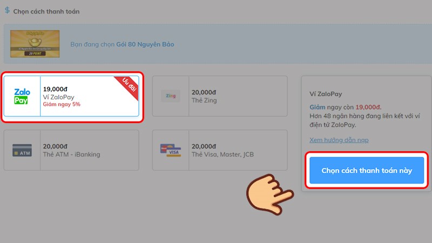Select Thẻ Zing payment option
This screenshot has width=432, height=243.
point(220,96)
